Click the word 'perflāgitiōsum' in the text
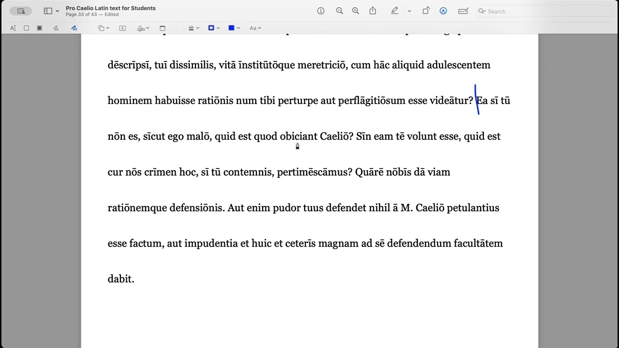619x348 pixels. [372, 101]
